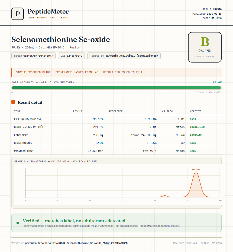This screenshot has height=252, width=233.
Task: Click the Verified matches label headline
Action: 74,221
